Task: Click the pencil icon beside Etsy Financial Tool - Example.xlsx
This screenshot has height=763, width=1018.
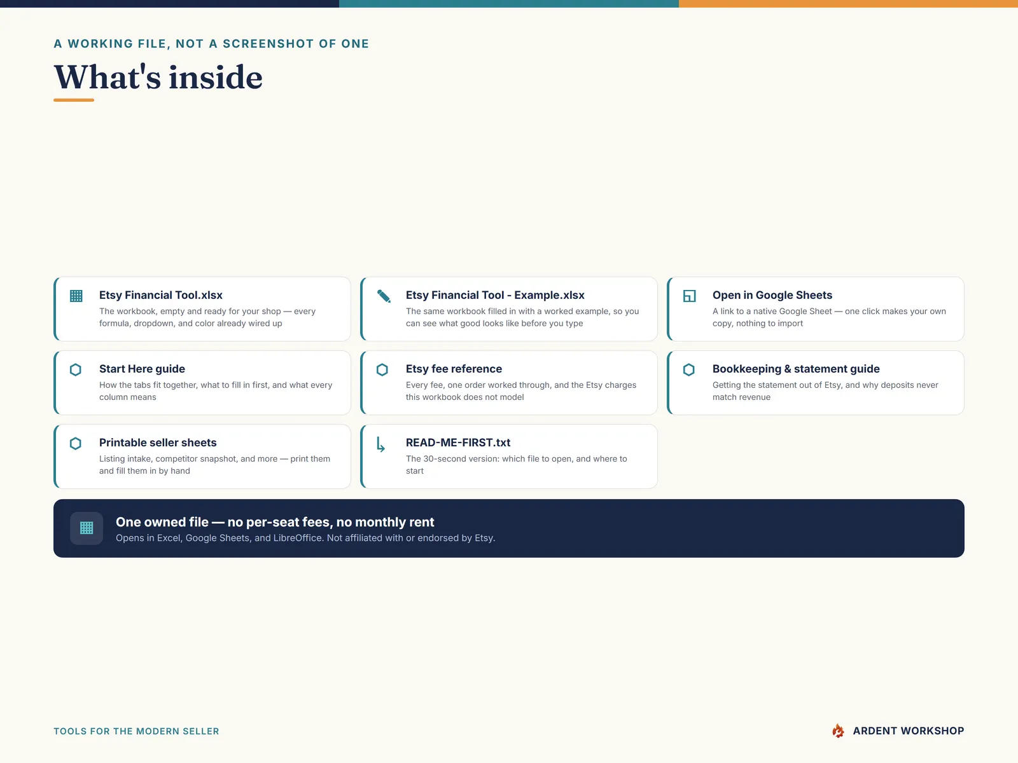Action: point(384,296)
